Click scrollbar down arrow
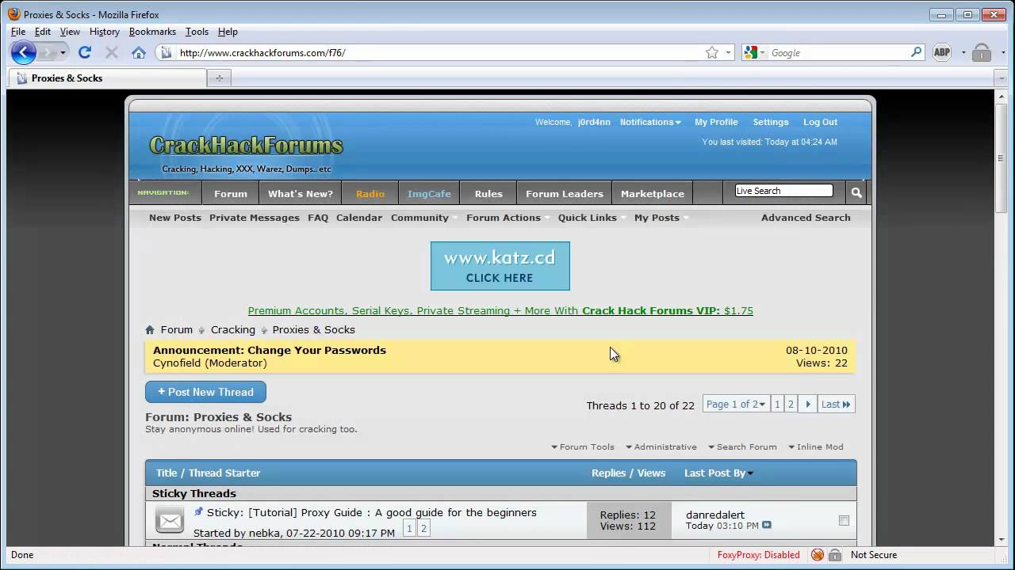This screenshot has height=570, width=1015. click(1001, 540)
